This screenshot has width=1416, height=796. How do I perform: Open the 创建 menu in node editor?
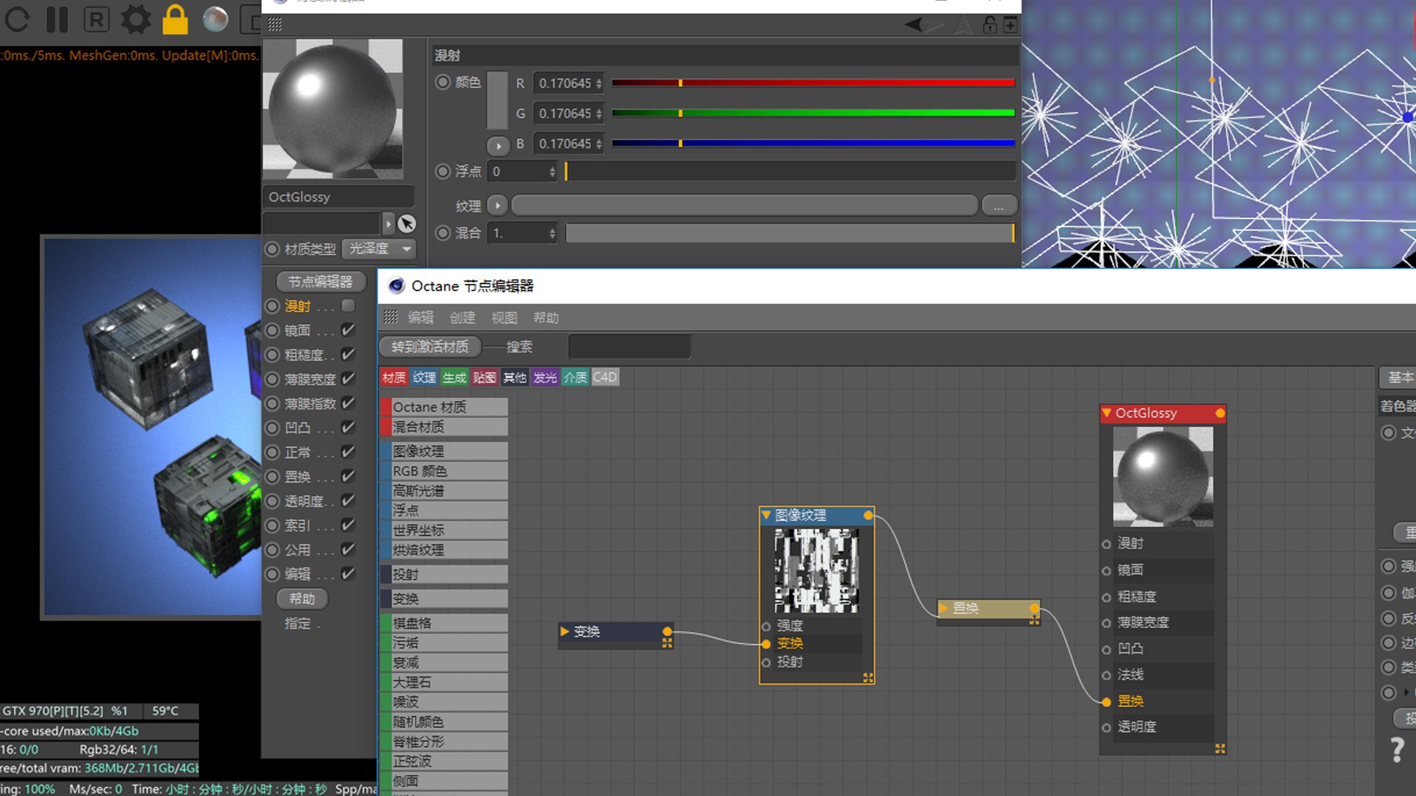462,318
